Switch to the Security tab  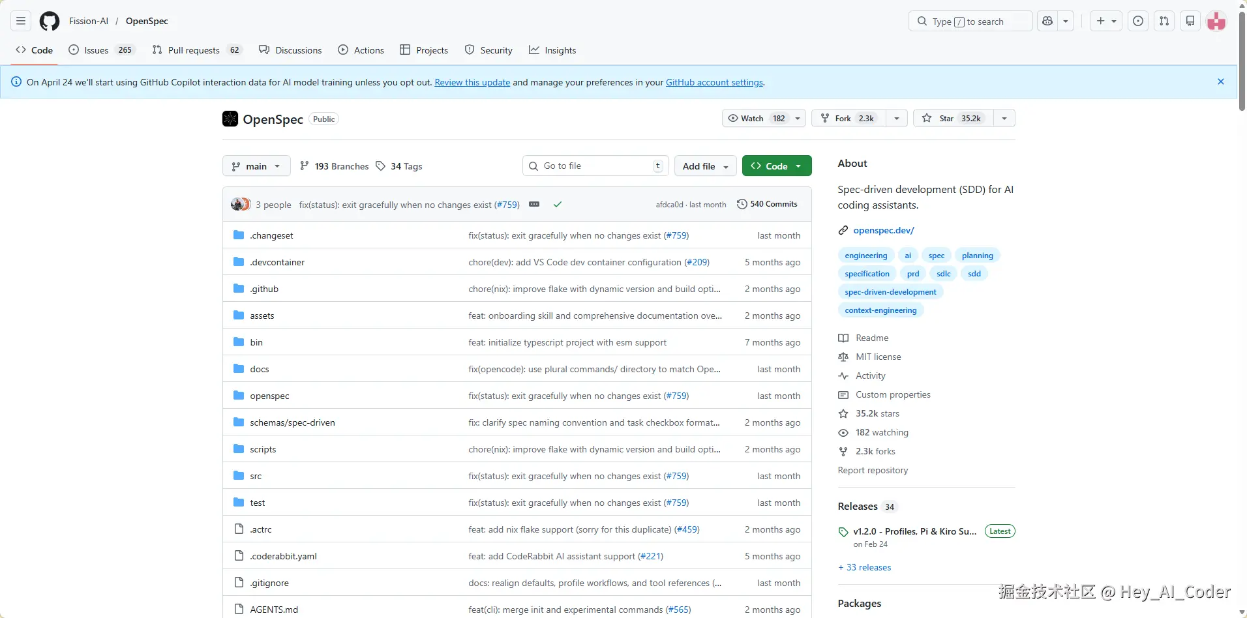coord(488,50)
